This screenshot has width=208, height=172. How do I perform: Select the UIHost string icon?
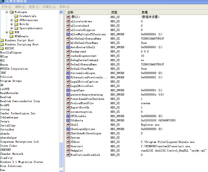[68, 142]
